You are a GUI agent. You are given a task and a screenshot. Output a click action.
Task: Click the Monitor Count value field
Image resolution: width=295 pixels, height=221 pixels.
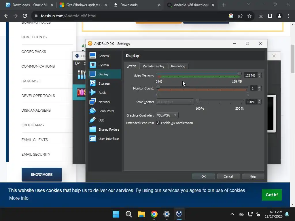pos(254,88)
